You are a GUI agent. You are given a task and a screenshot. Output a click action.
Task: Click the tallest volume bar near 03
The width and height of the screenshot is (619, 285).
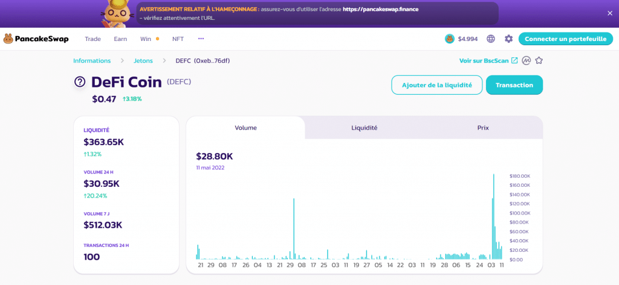coord(493,216)
